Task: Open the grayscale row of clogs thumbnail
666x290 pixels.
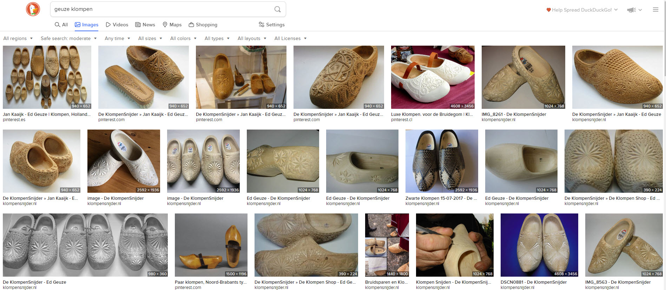Action: pos(85,245)
